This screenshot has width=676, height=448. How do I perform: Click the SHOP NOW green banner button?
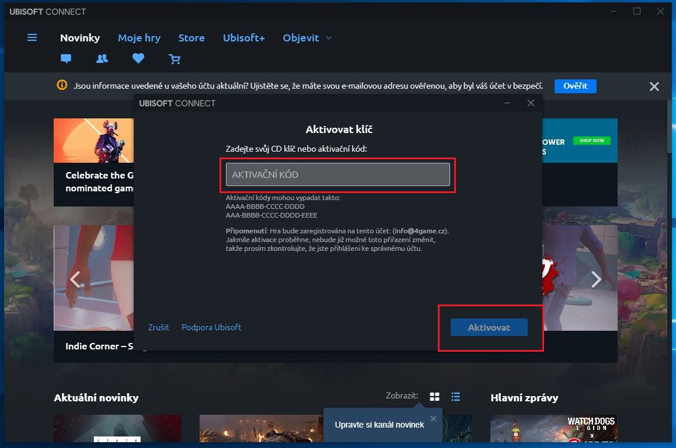pos(591,141)
